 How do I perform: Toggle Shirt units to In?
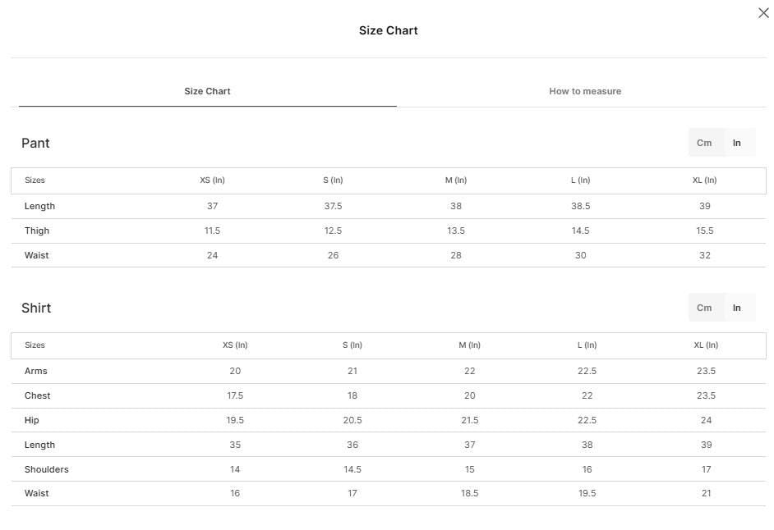[737, 308]
